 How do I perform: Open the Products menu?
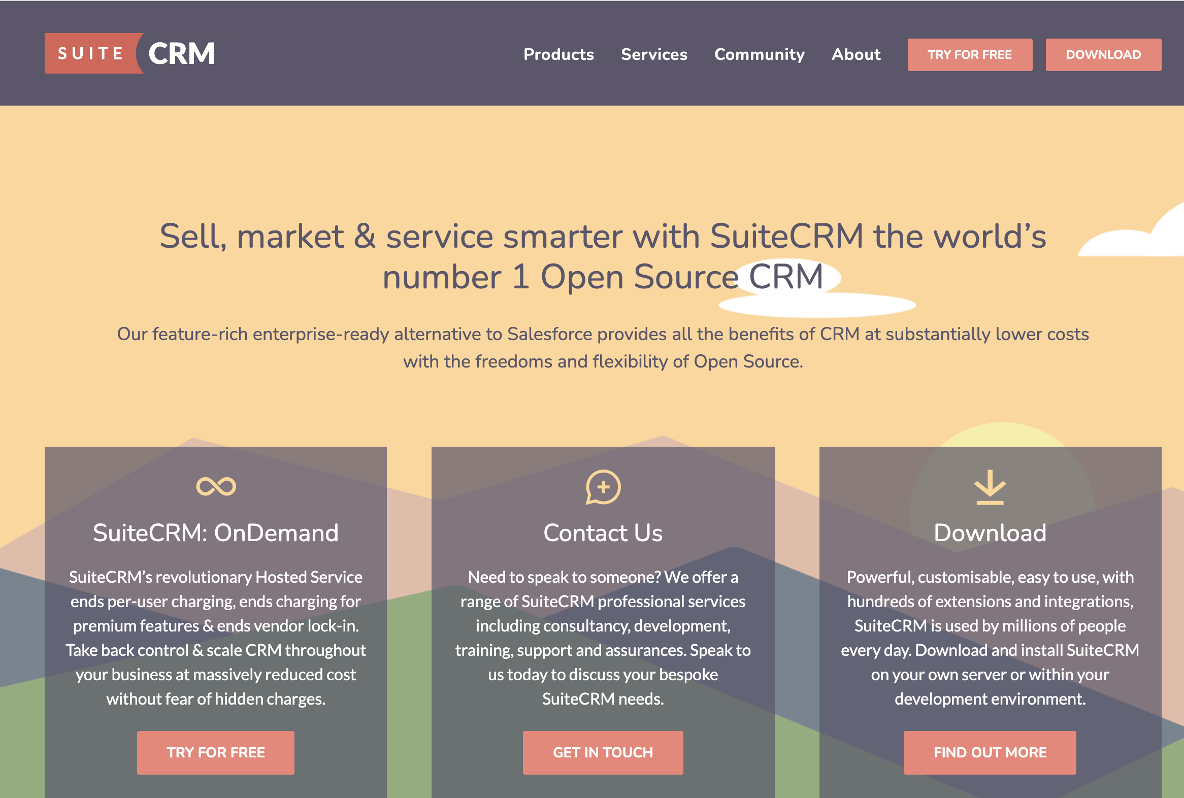click(558, 54)
